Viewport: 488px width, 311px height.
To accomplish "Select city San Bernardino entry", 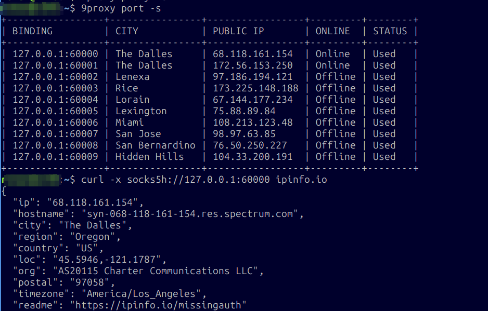I will pyautogui.click(x=156, y=145).
